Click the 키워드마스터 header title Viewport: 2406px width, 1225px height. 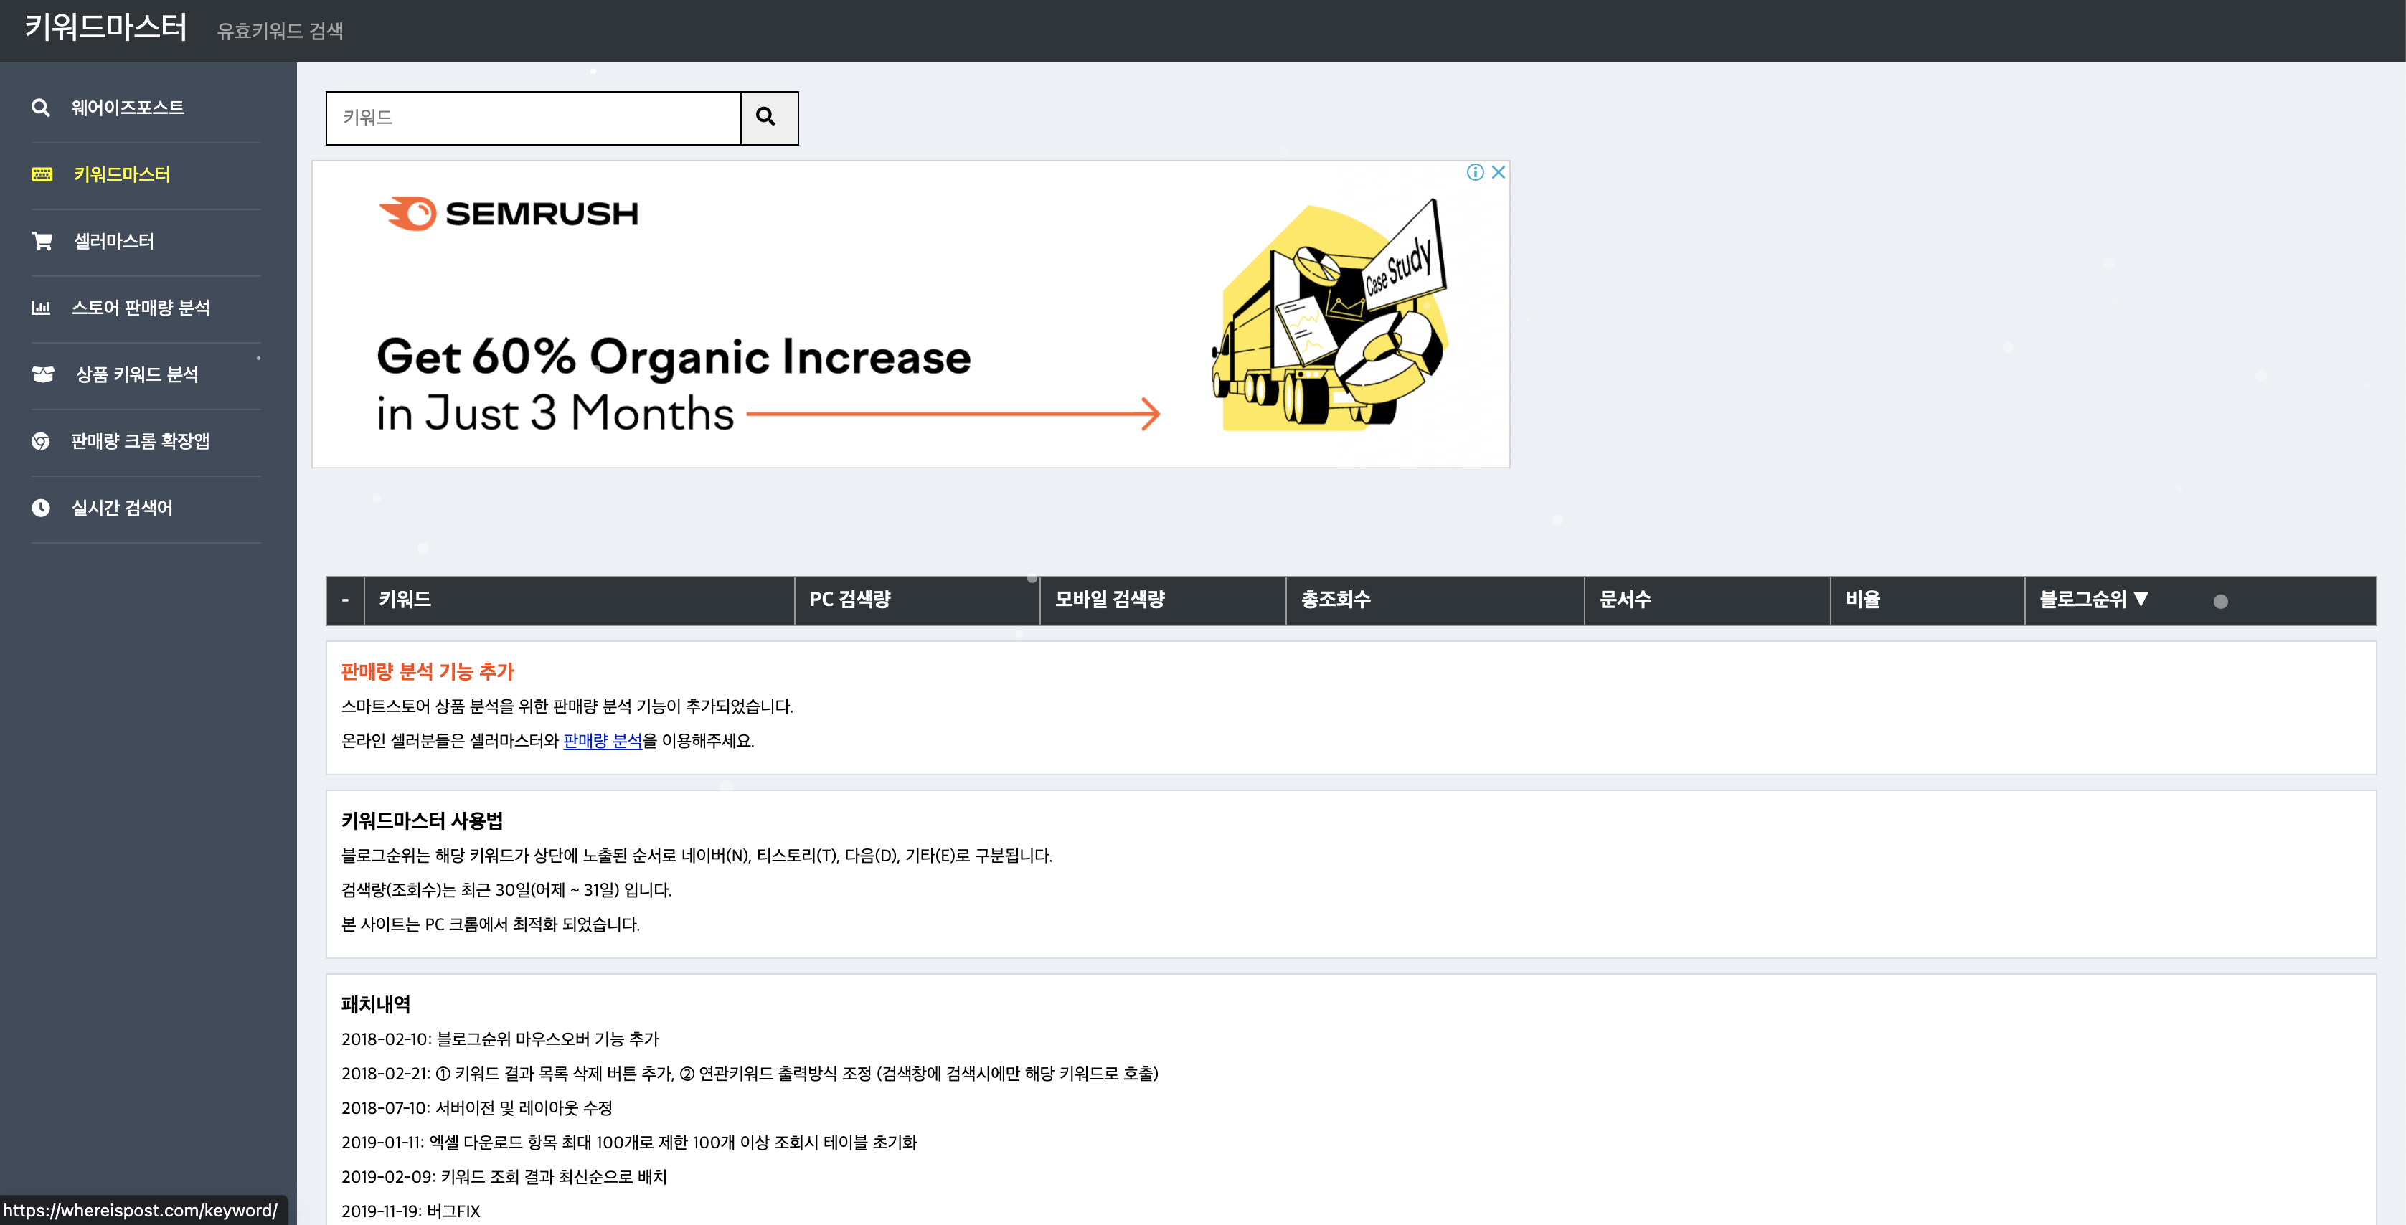pyautogui.click(x=105, y=28)
